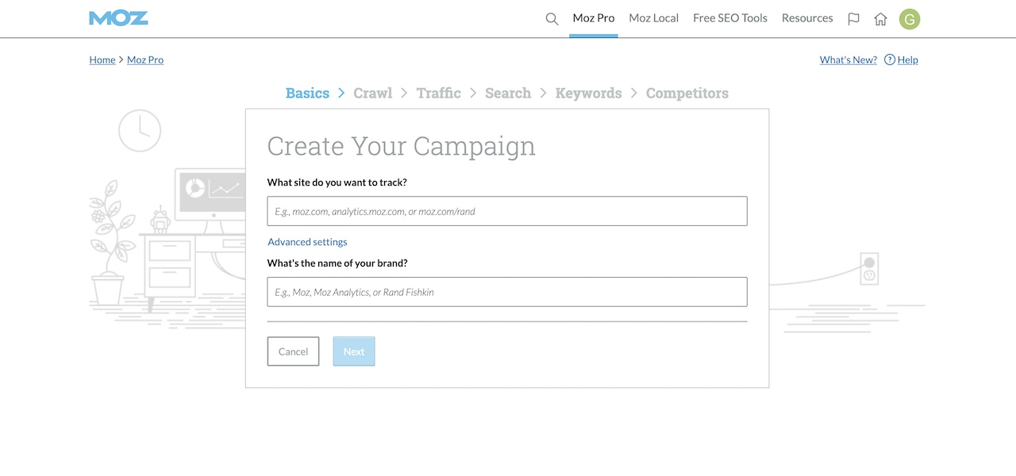Open Free SEO Tools menu
1016x476 pixels.
point(730,18)
